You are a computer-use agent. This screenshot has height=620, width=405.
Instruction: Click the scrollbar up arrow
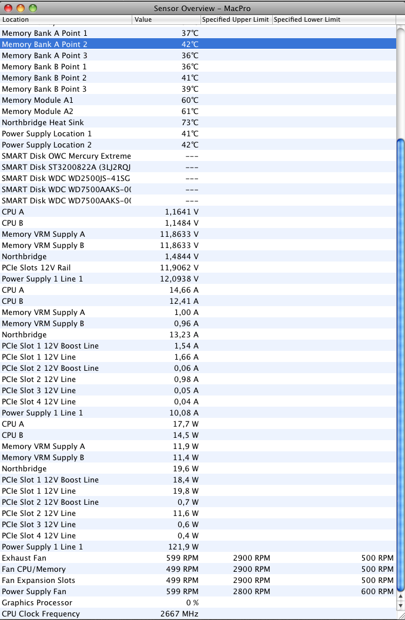[x=401, y=596]
